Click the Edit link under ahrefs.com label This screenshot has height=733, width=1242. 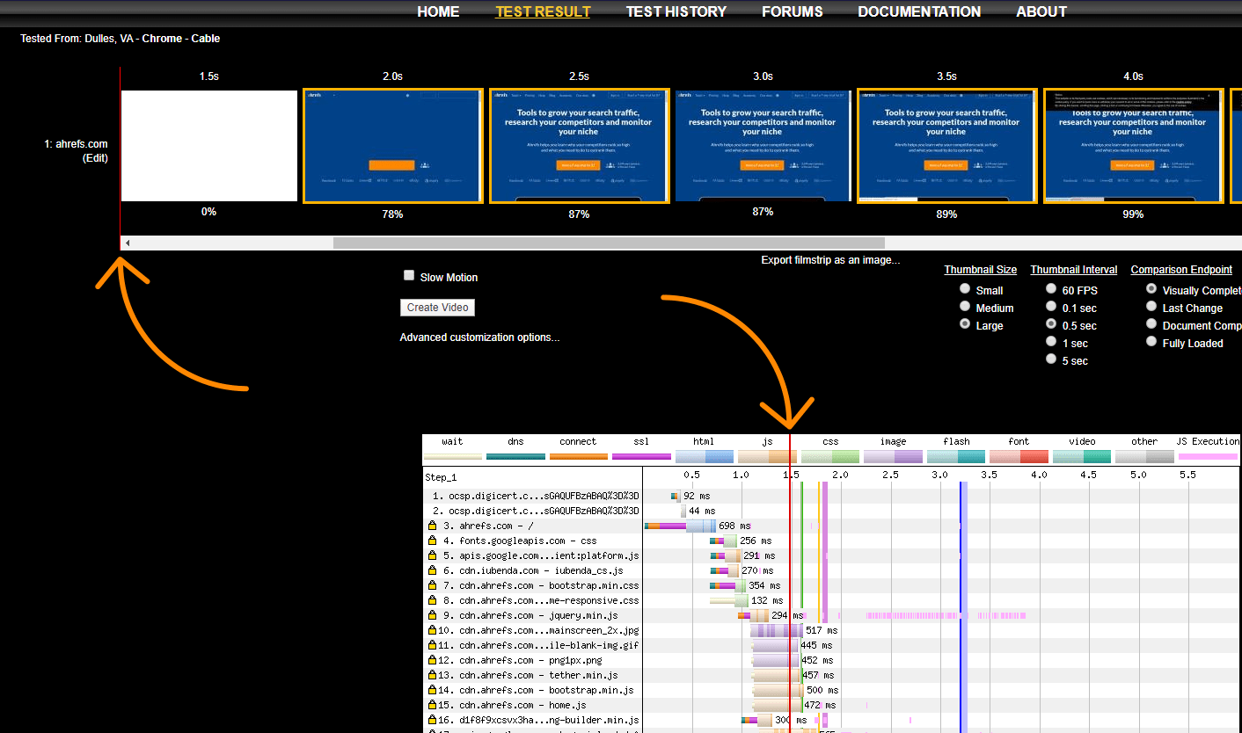[95, 158]
